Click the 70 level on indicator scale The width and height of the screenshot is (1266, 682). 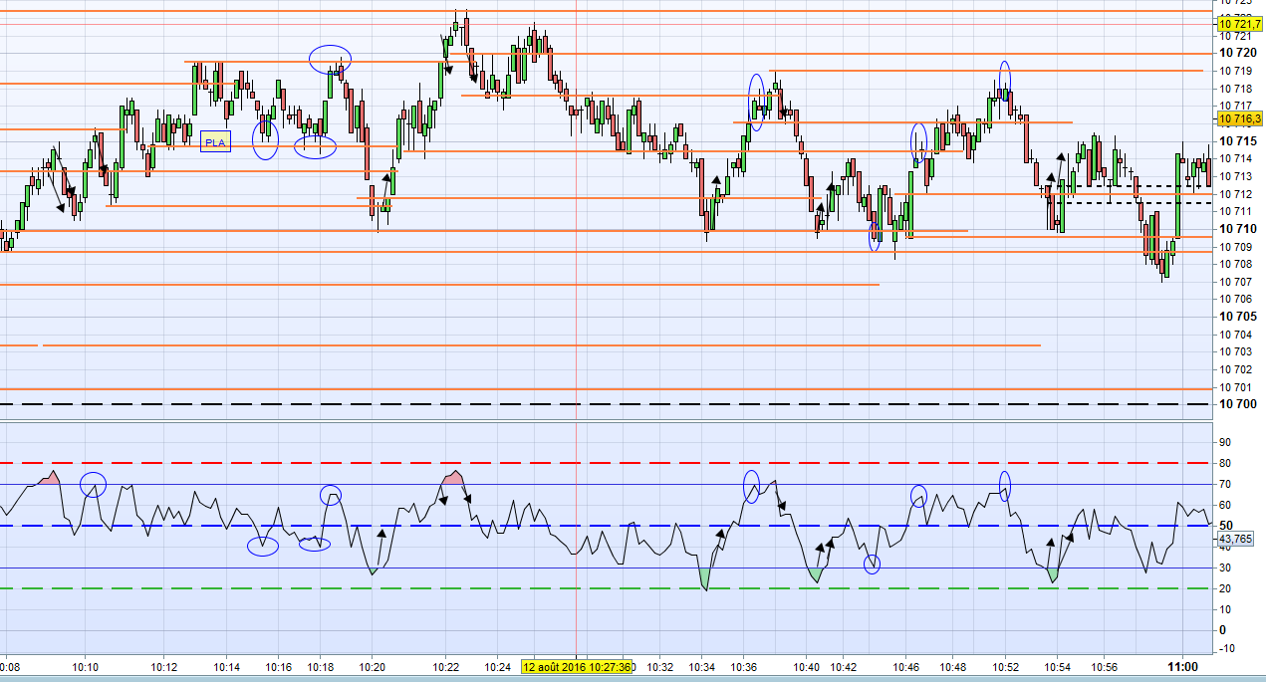coord(1225,484)
